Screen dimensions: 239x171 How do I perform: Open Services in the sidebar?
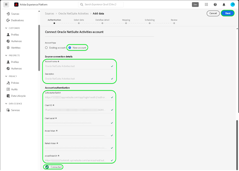coord(15,110)
